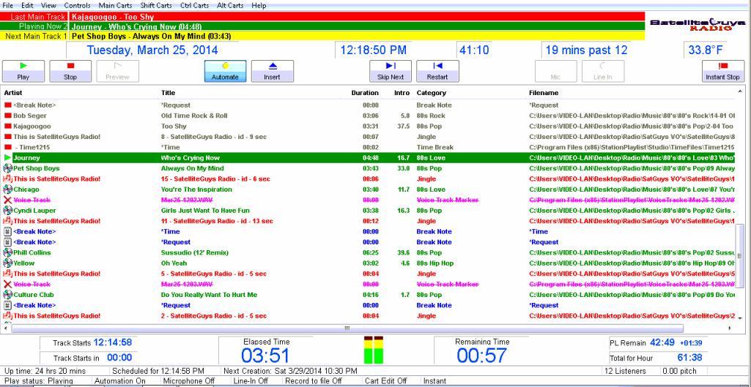Open the Alt Carts menu

(230, 5)
